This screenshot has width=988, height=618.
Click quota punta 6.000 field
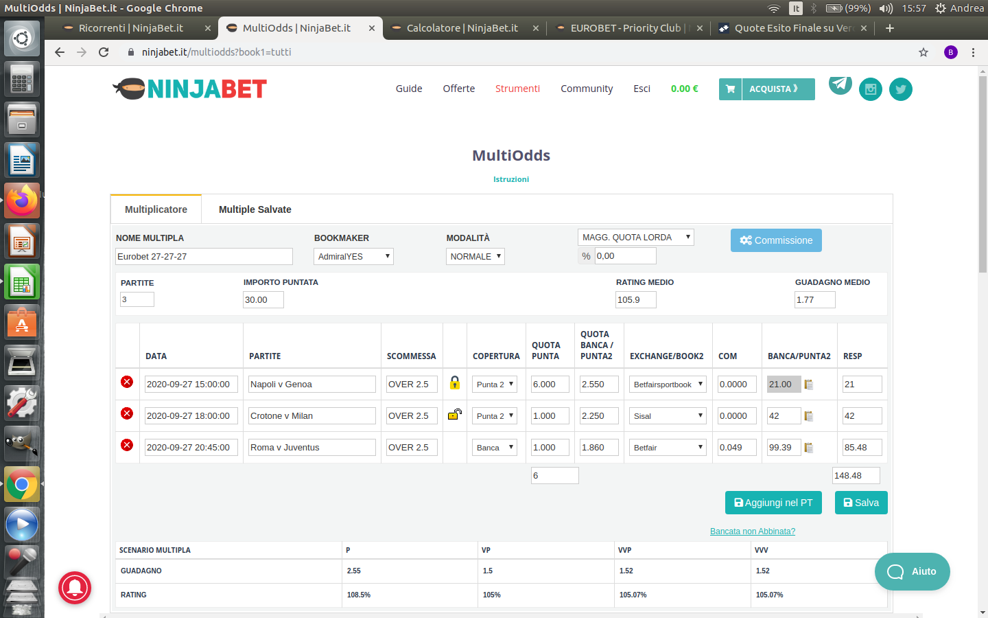(550, 385)
